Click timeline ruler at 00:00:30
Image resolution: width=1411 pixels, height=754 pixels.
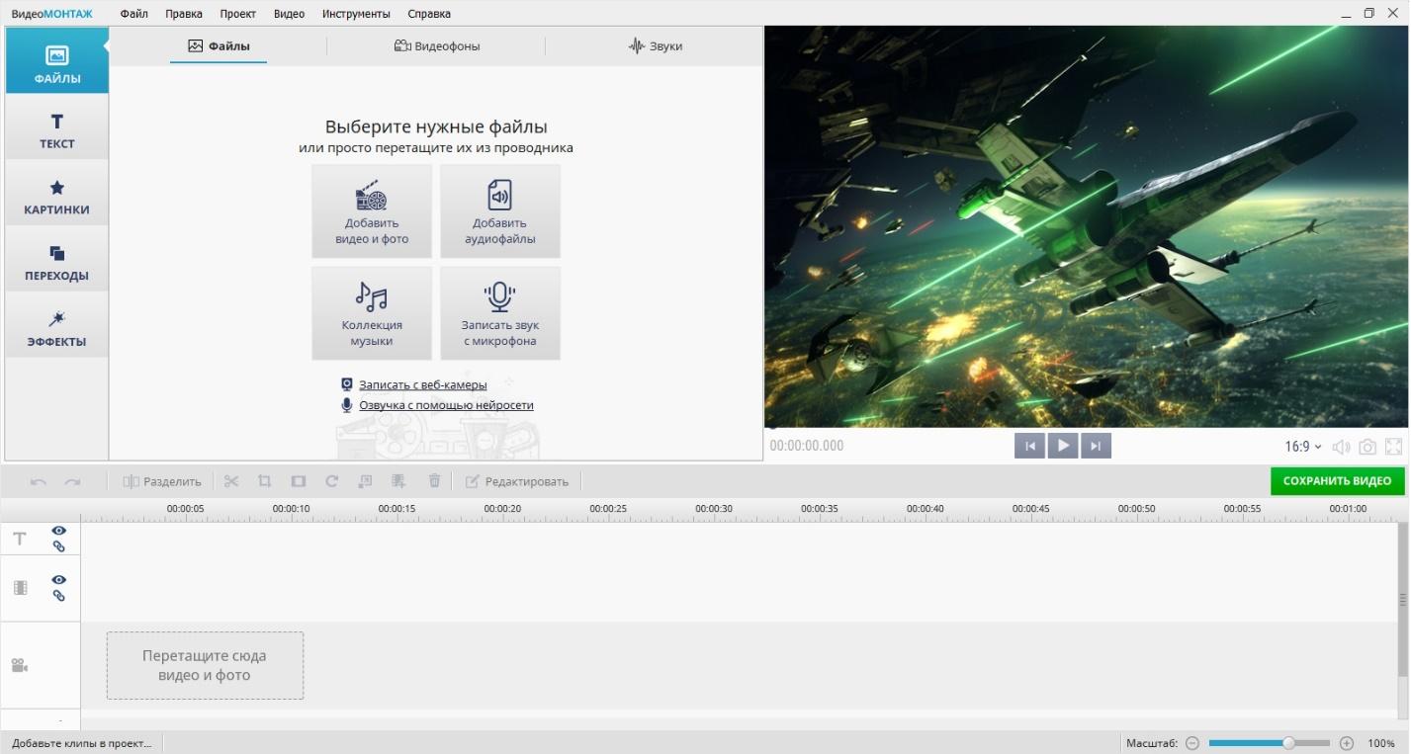[714, 509]
